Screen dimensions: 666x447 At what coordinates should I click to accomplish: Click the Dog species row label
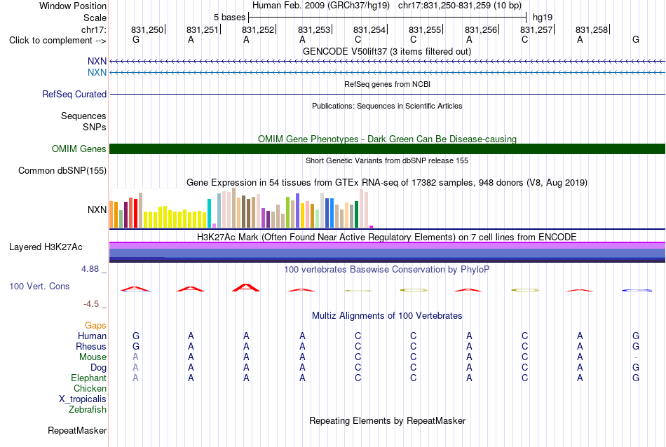[98, 368]
